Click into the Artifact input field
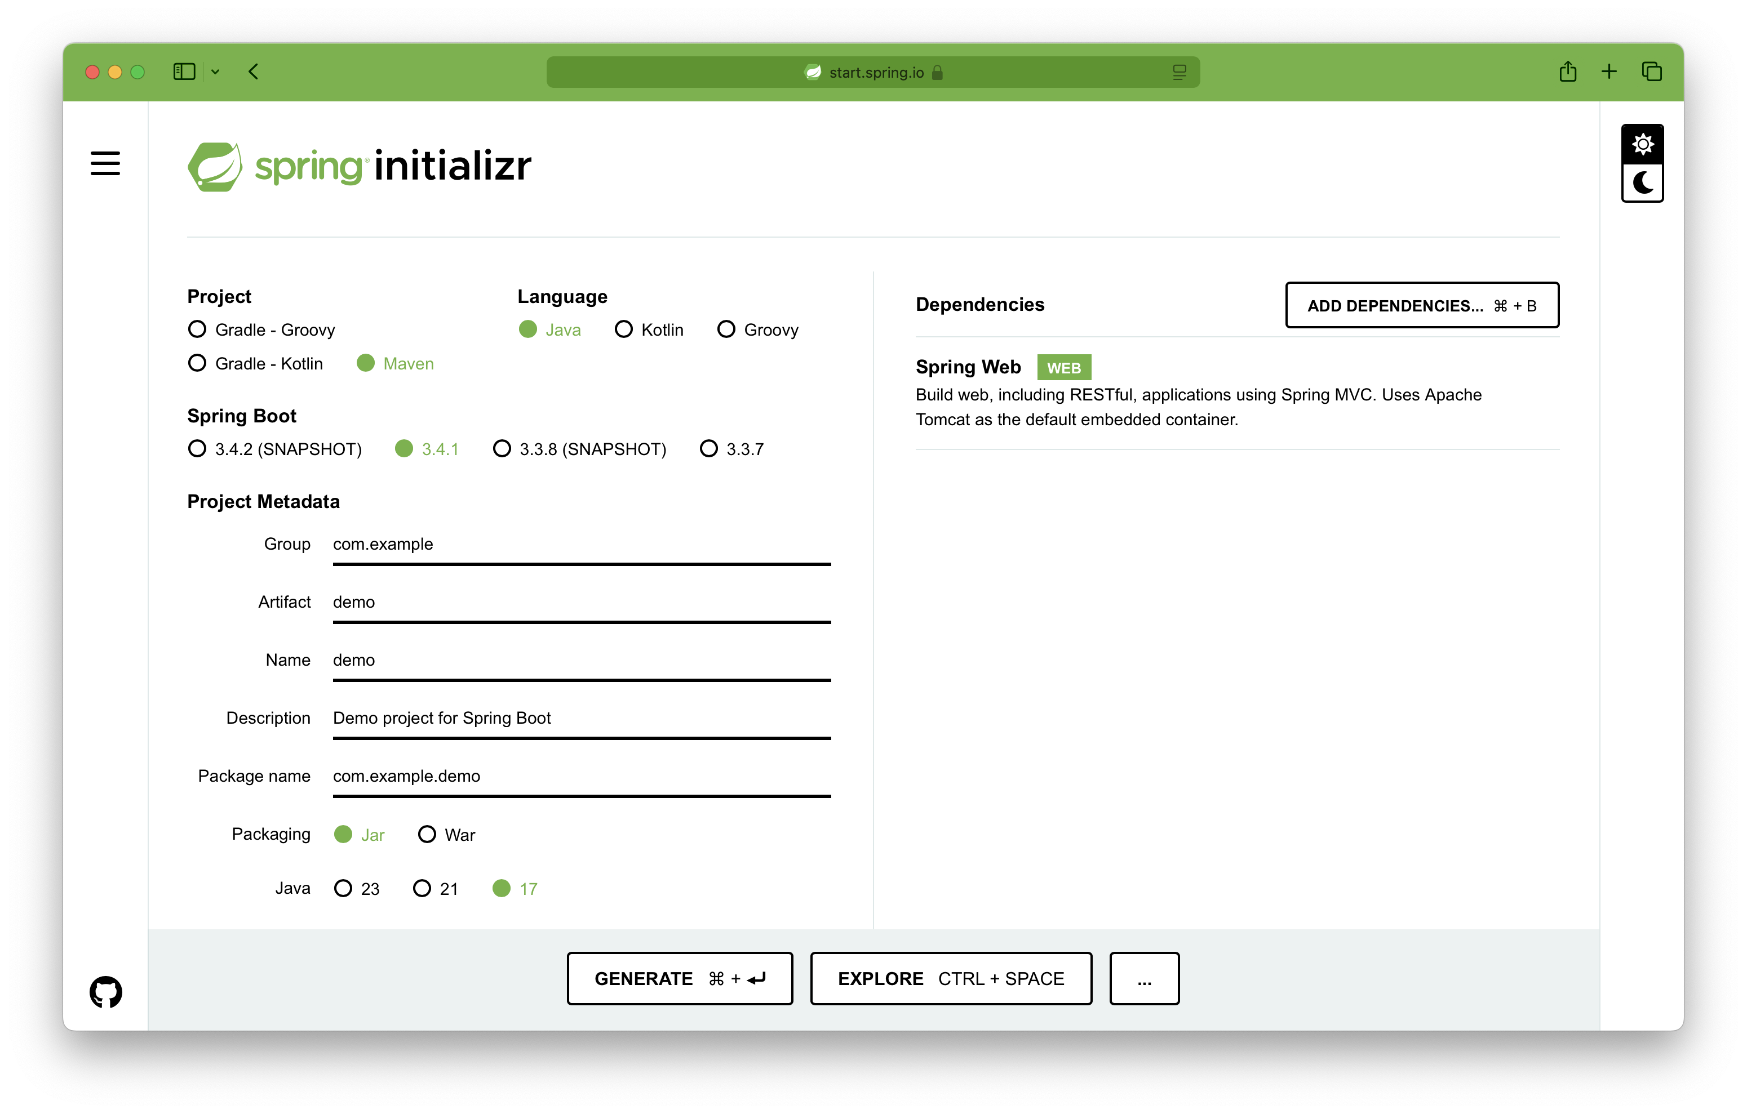The width and height of the screenshot is (1747, 1114). tap(580, 602)
